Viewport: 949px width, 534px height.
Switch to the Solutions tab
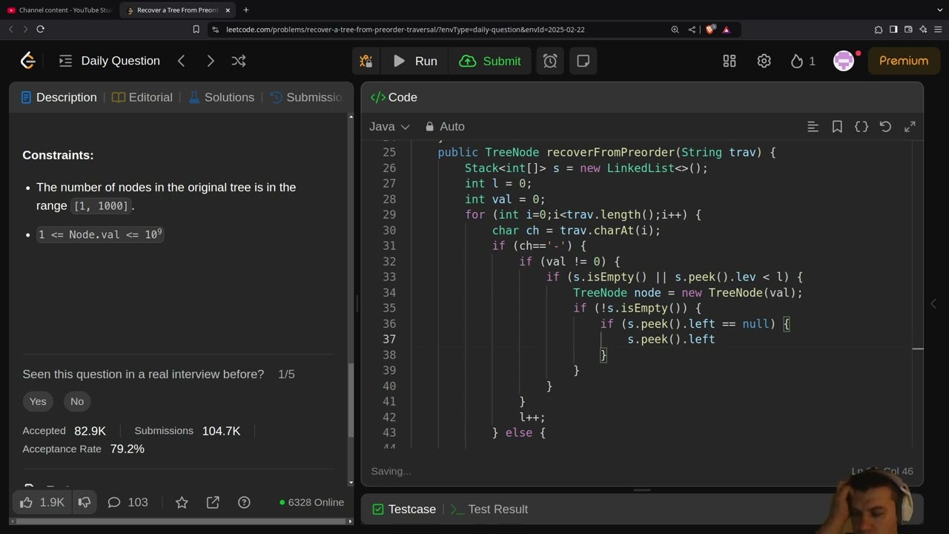tap(221, 97)
